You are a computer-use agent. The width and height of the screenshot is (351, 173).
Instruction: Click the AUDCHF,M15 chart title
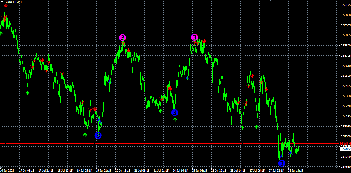(x=14, y=2)
